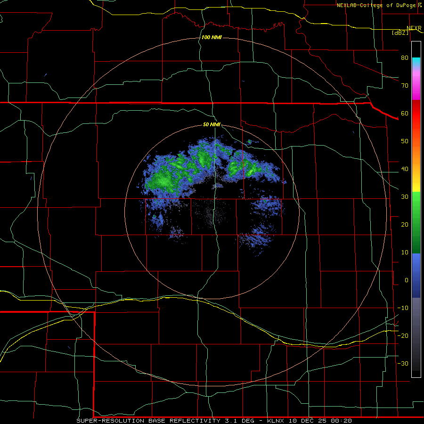Click the KLNX radar site identifier
Screen dimensions: 424x424
[x=276, y=421]
